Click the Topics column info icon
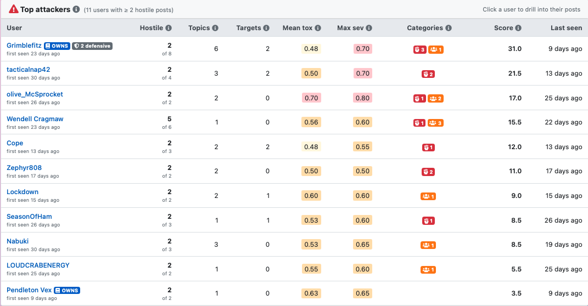 [x=215, y=28]
